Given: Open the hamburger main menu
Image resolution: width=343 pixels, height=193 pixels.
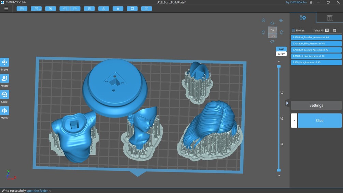Looking at the screenshot, I should point(6,9).
